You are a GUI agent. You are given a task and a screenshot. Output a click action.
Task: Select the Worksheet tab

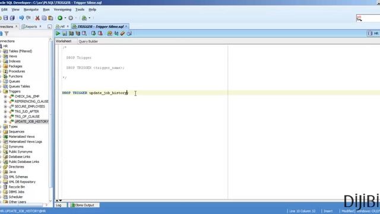(x=64, y=41)
